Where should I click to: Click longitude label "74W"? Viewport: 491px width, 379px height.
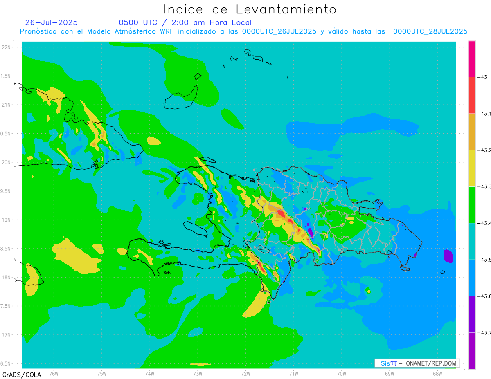[150, 373]
